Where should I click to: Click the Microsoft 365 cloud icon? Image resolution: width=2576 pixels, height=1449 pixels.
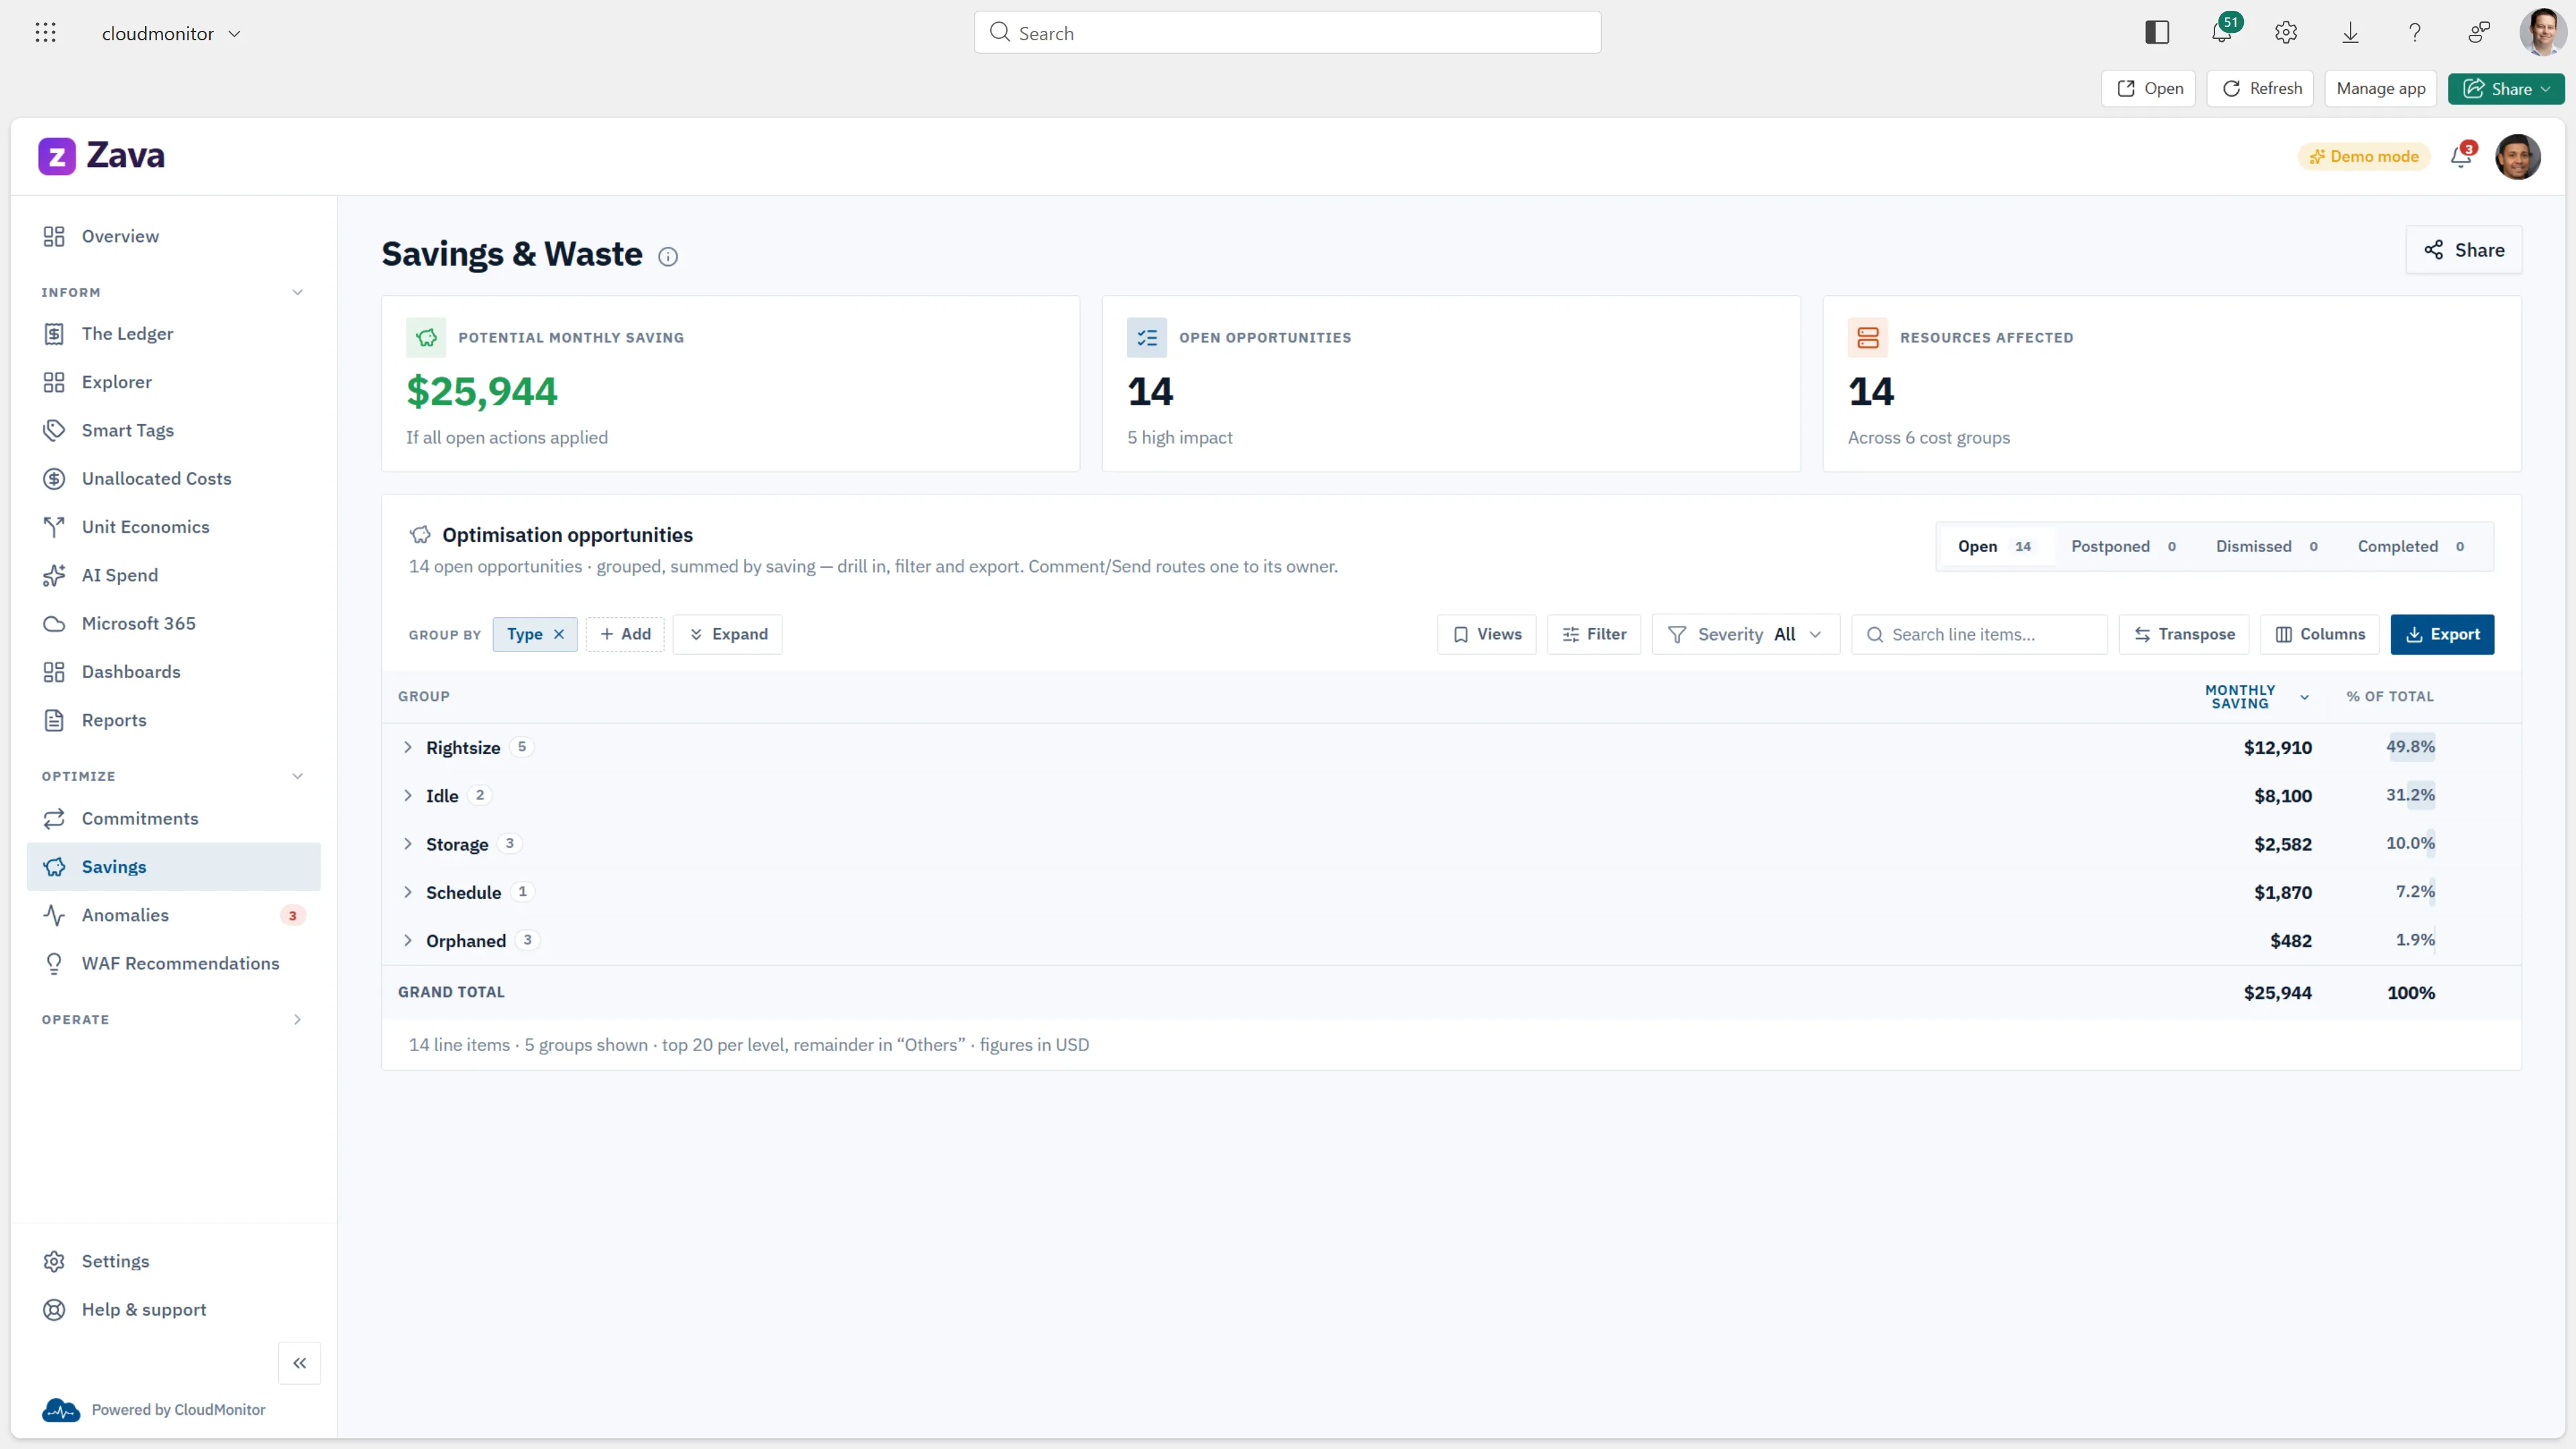pos(54,624)
